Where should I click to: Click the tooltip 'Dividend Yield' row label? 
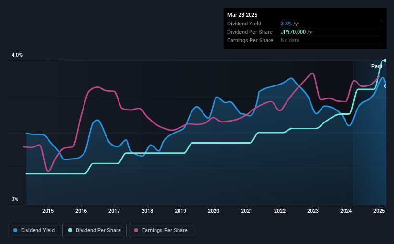(244, 24)
